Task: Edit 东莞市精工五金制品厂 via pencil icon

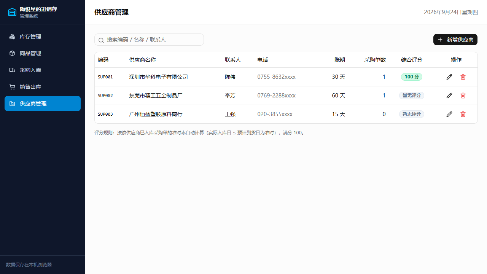Action: (x=449, y=96)
